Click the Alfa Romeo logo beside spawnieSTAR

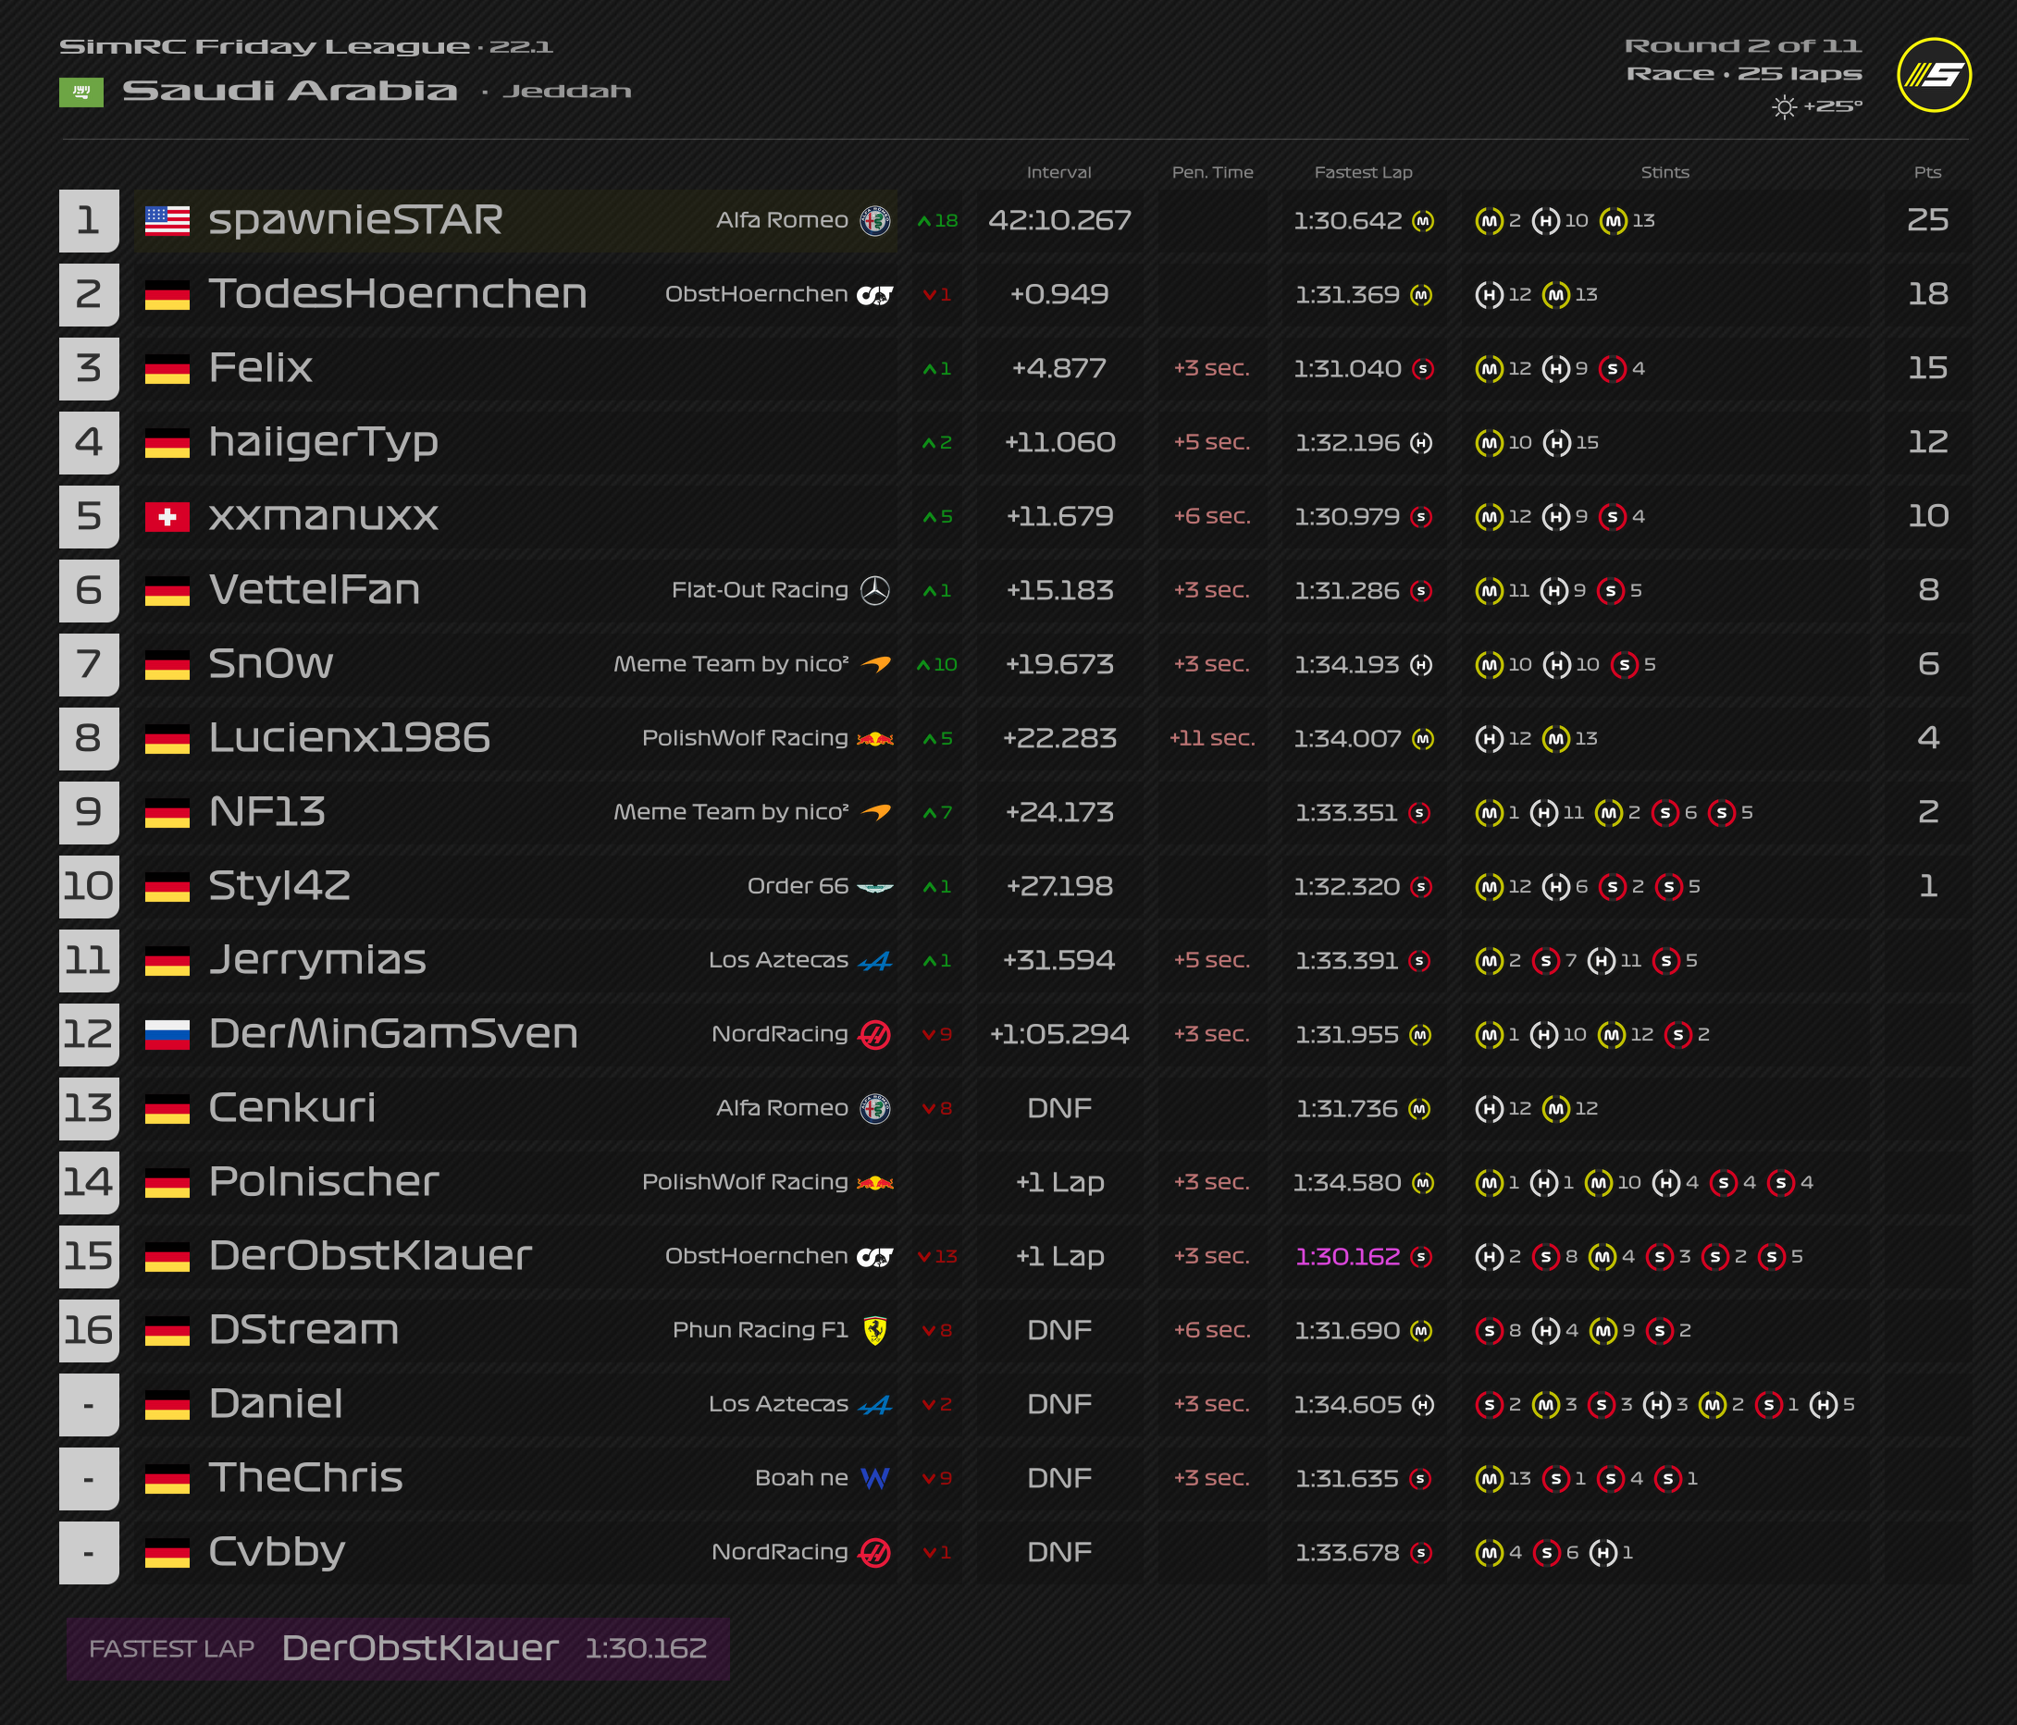point(874,221)
